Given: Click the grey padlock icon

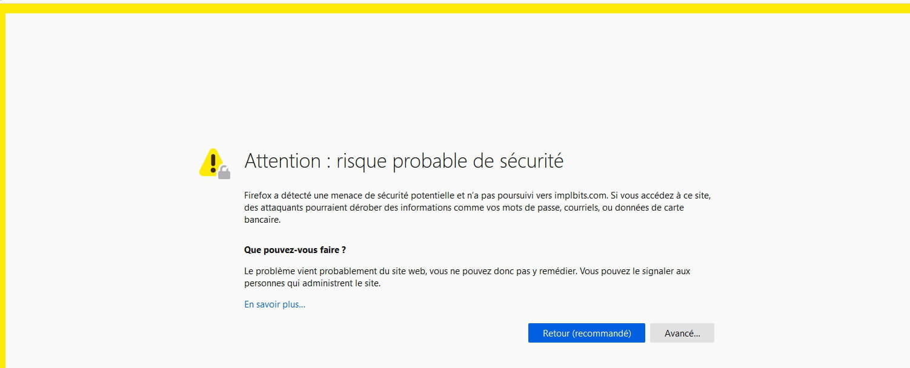Looking at the screenshot, I should (224, 172).
